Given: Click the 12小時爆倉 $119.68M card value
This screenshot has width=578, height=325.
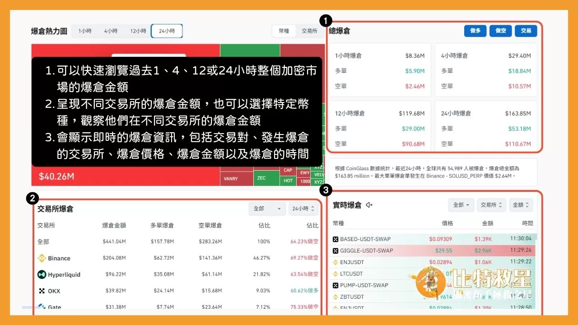Looking at the screenshot, I should 412,114.
